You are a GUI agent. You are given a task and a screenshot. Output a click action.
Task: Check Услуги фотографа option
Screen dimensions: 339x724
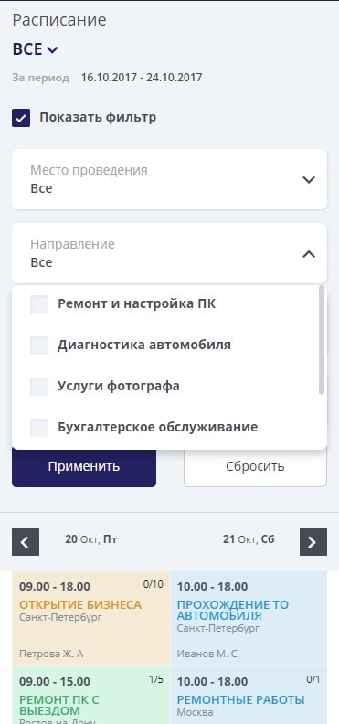(x=39, y=386)
